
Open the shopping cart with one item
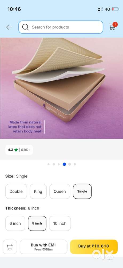click(113, 26)
